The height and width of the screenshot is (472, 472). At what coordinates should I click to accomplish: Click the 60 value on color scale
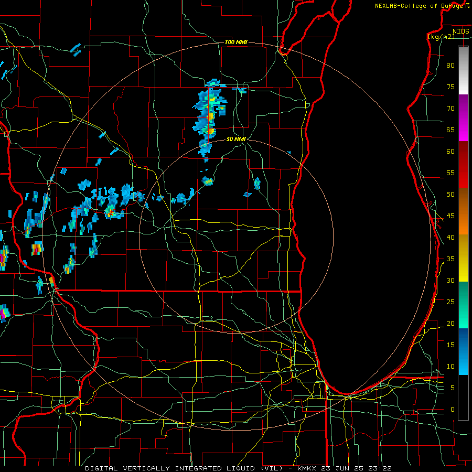pos(450,152)
